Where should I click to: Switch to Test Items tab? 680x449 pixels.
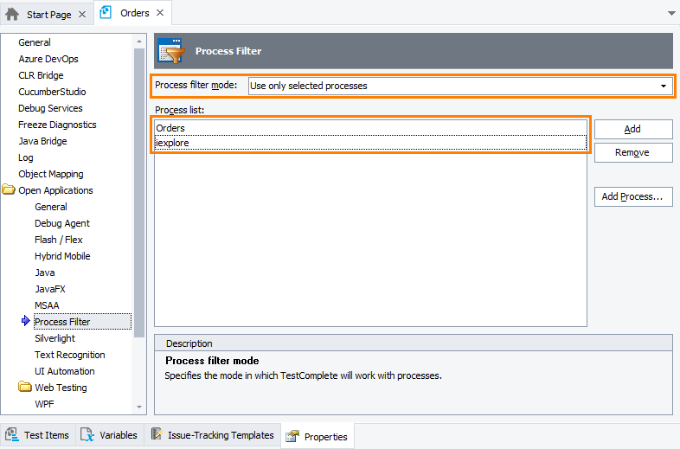pos(38,435)
